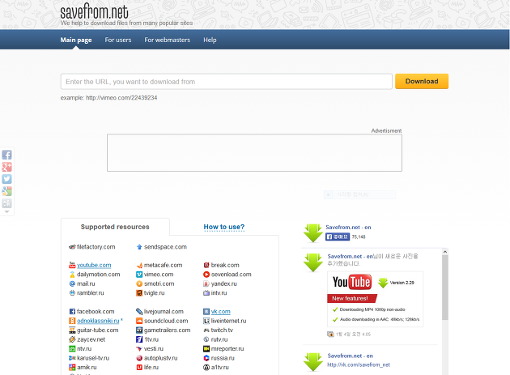
Task: Click the guitar-tube.com entry
Action: click(94, 330)
